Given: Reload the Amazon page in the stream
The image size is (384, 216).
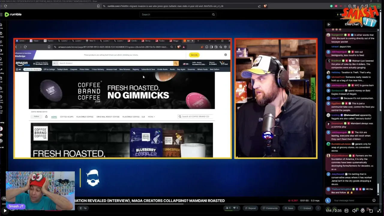Looking at the screenshot, I should 25,47.
